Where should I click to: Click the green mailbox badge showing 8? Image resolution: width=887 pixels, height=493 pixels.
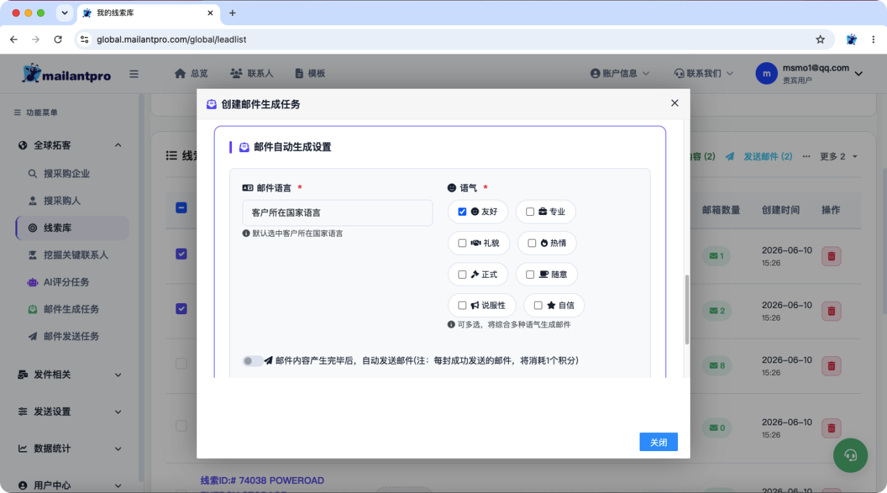tap(717, 365)
